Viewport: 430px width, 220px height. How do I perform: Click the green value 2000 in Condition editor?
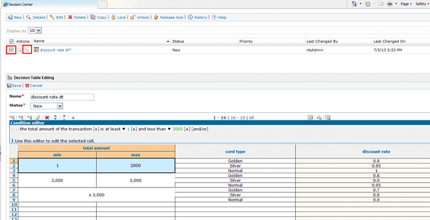point(178,129)
